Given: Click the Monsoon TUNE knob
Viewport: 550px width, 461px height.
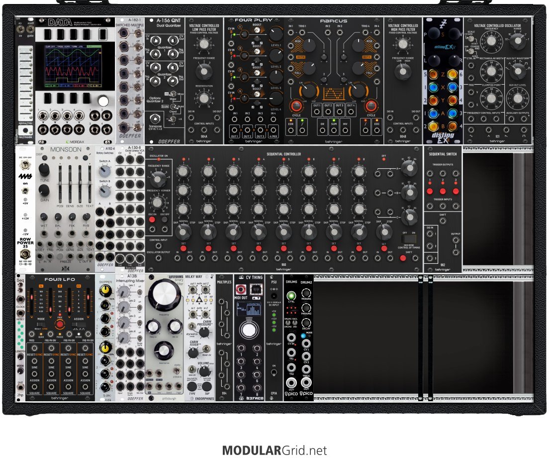Looking at the screenshot, I should click(43, 170).
